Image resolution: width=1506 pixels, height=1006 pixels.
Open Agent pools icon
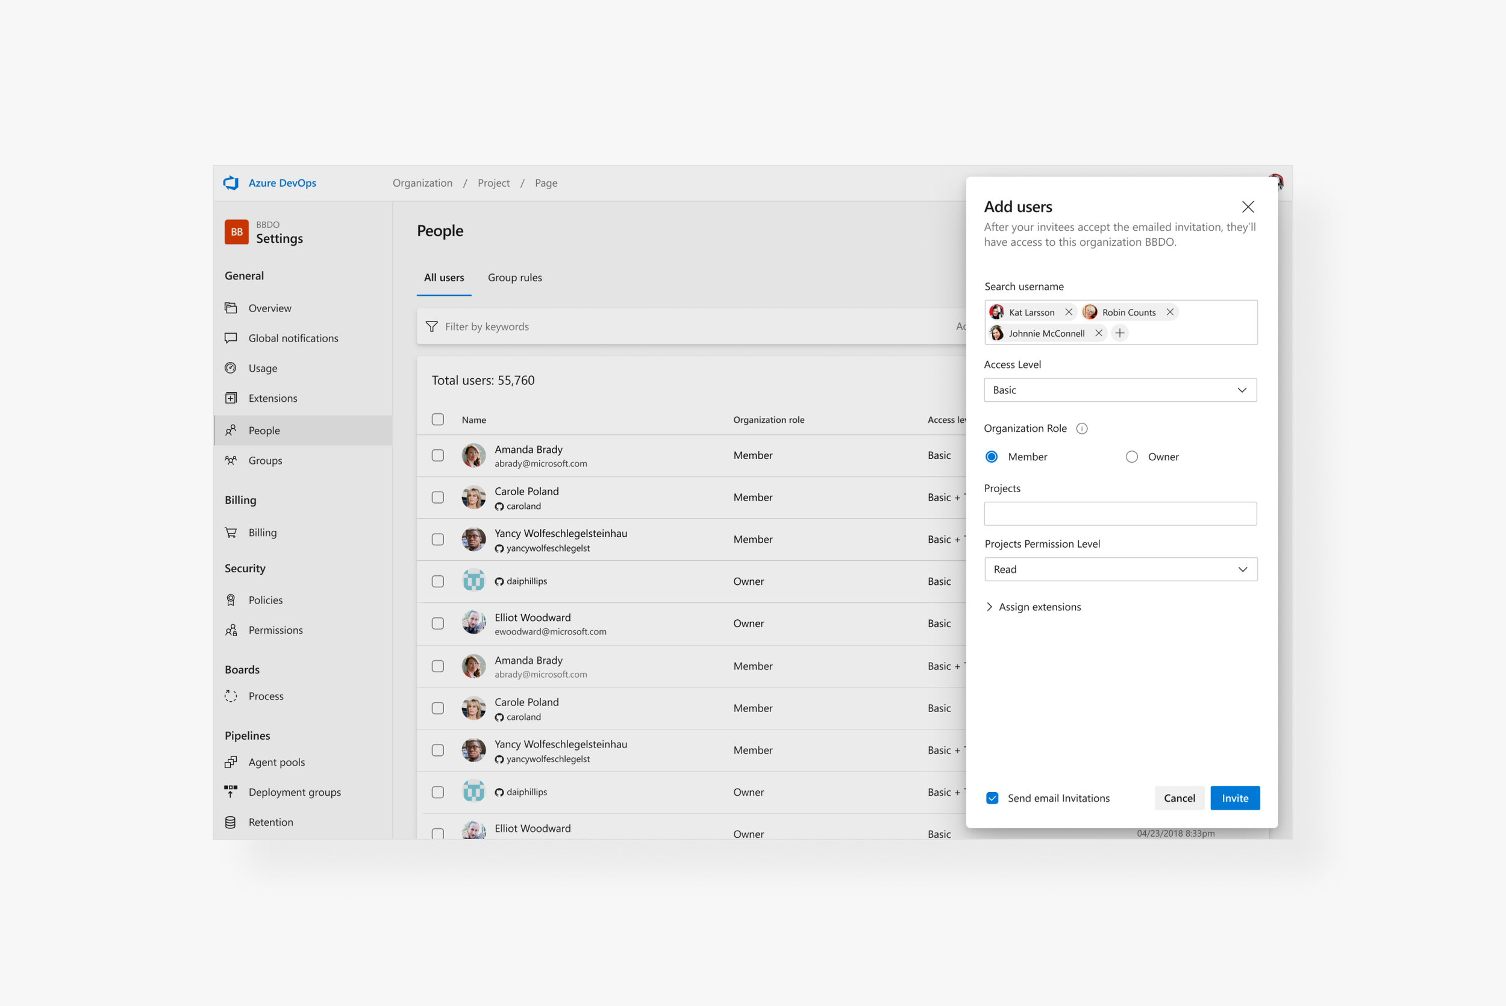231,762
